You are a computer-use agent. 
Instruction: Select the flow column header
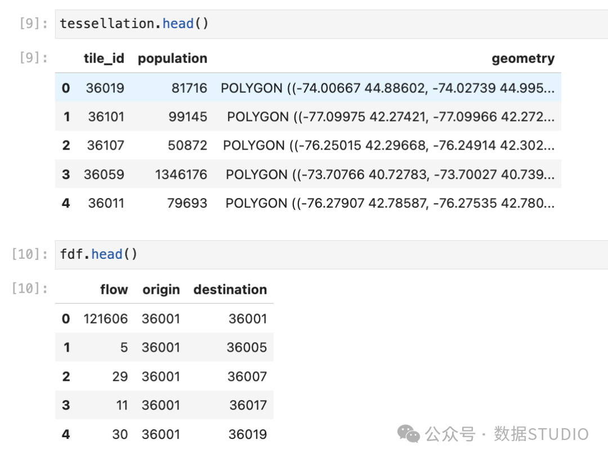click(114, 289)
